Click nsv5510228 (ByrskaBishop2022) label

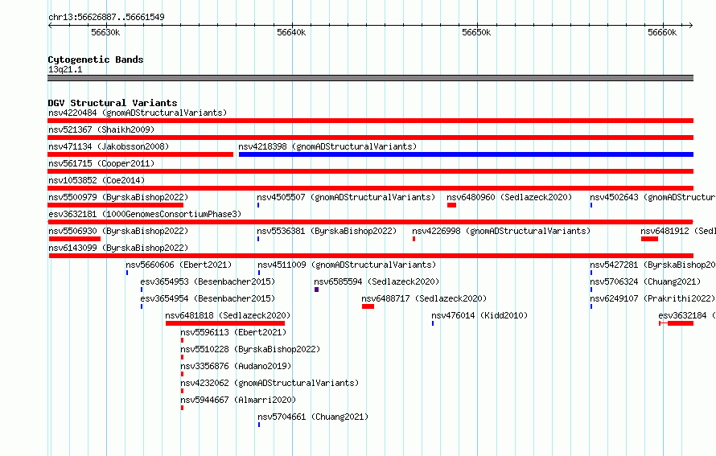tap(250, 349)
